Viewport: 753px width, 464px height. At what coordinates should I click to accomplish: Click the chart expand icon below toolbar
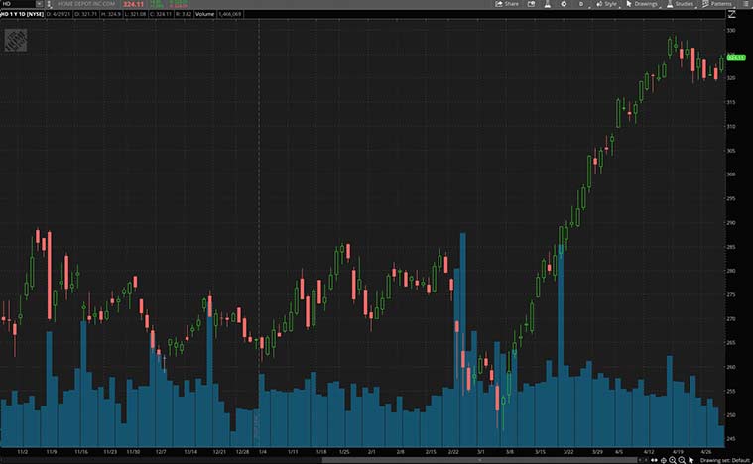(731, 15)
